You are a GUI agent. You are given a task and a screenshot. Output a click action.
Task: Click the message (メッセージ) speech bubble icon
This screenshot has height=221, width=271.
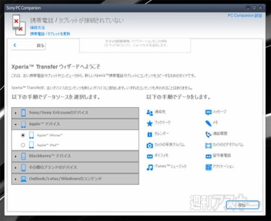coord(208,112)
